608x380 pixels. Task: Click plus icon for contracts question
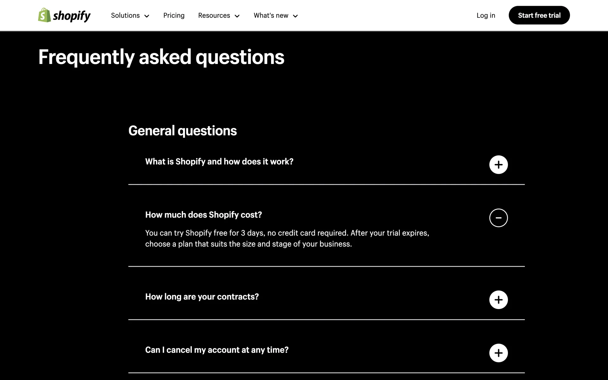498,300
